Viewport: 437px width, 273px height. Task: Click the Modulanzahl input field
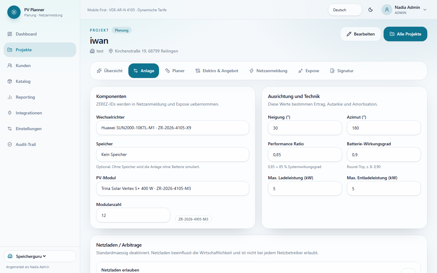pyautogui.click(x=133, y=215)
